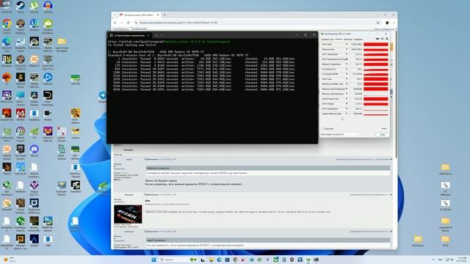Open the Microsoft Edge desktop shortcut
Viewport: 470px width, 264px height.
point(7,42)
